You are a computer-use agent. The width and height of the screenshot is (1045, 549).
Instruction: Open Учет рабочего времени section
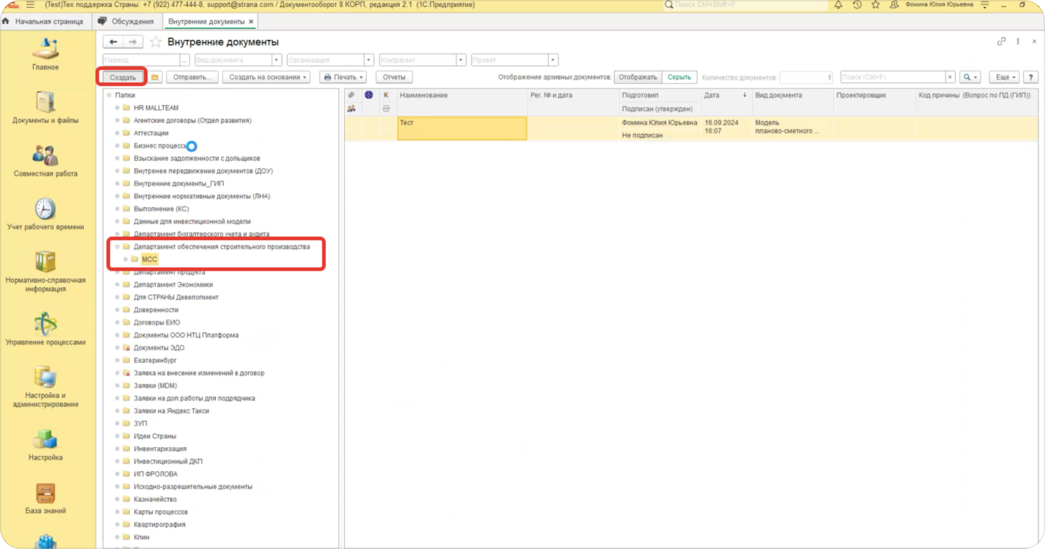pyautogui.click(x=45, y=214)
